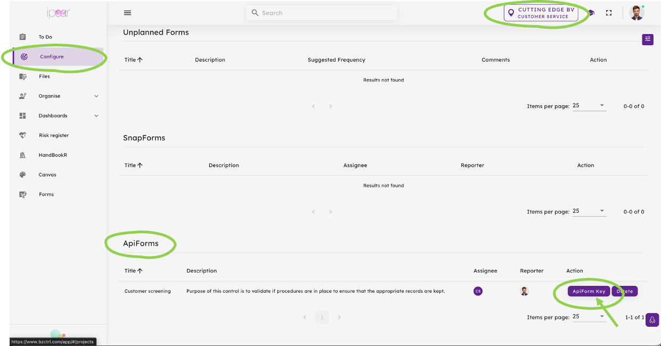Open Cutting Edge BV location selector
The image size is (661, 346).
coord(541,13)
